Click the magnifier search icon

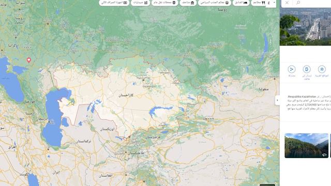[x=298, y=3]
